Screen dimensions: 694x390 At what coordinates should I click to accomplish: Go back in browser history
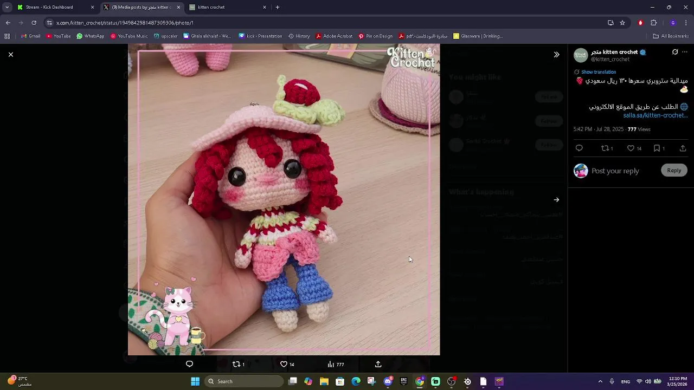point(8,23)
